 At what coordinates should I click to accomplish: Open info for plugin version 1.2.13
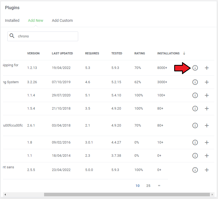195,68
